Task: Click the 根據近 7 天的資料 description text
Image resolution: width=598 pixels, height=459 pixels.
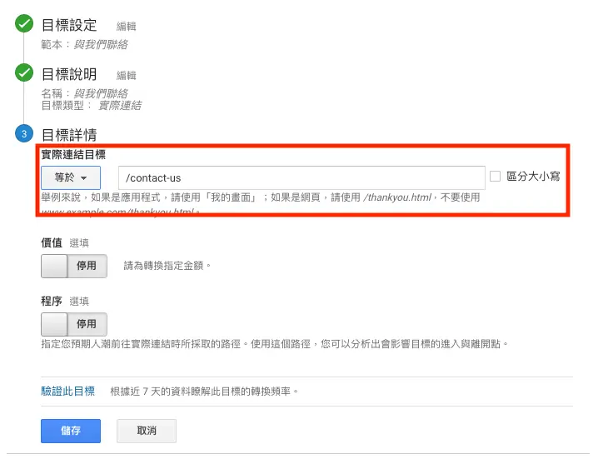Action: (204, 392)
